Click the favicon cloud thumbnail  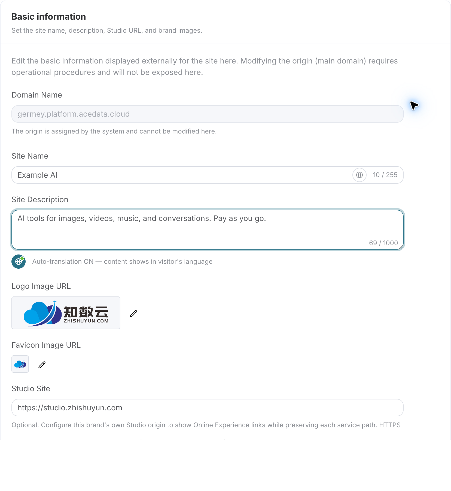(20, 364)
